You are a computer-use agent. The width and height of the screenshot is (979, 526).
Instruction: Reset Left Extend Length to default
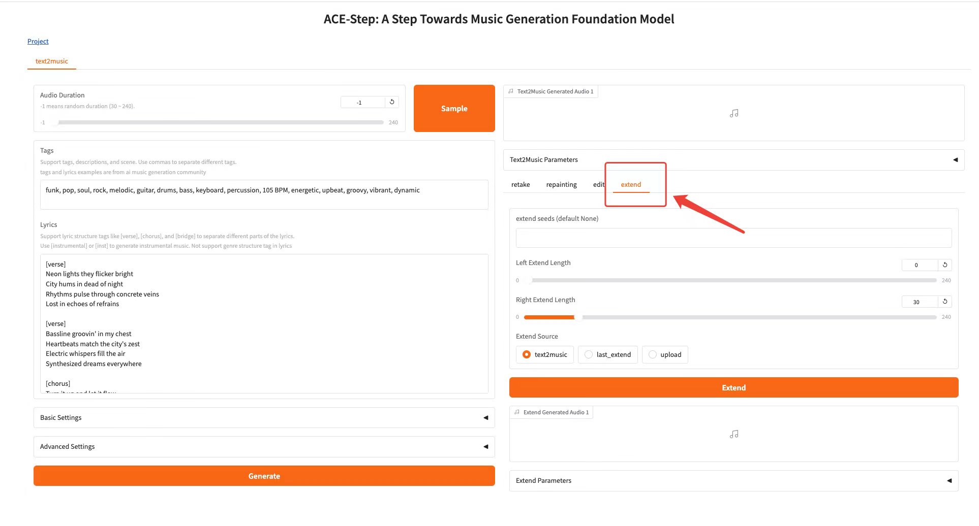pyautogui.click(x=945, y=265)
